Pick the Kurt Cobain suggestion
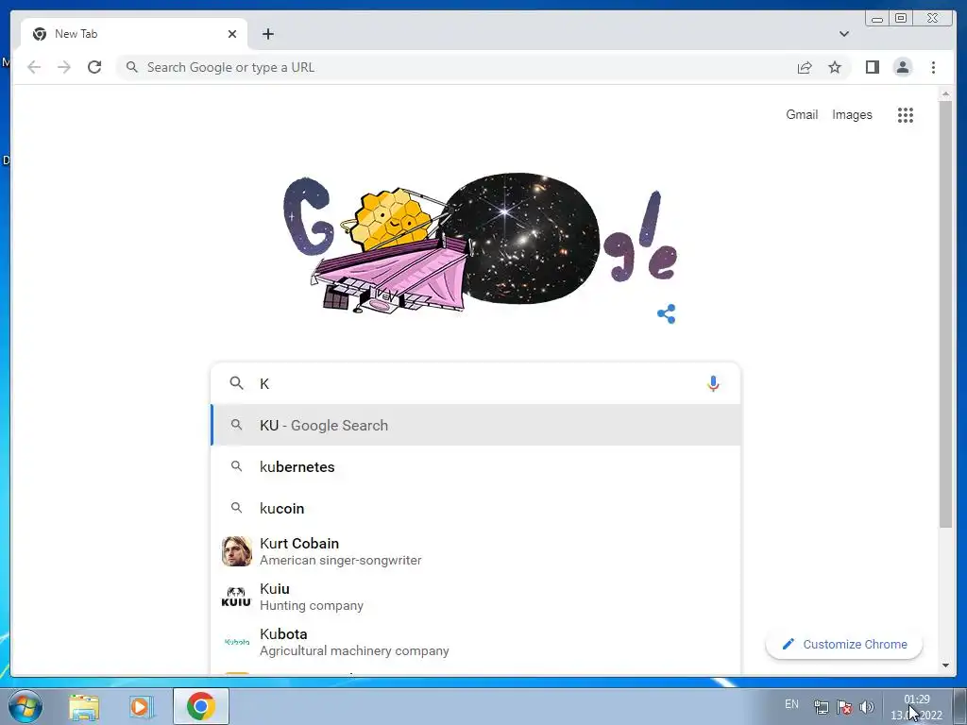The width and height of the screenshot is (967, 725). (476, 551)
